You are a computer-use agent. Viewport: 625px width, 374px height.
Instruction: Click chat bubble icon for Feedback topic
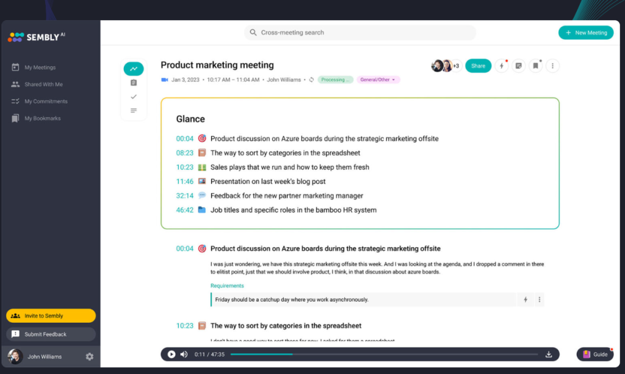pos(202,196)
